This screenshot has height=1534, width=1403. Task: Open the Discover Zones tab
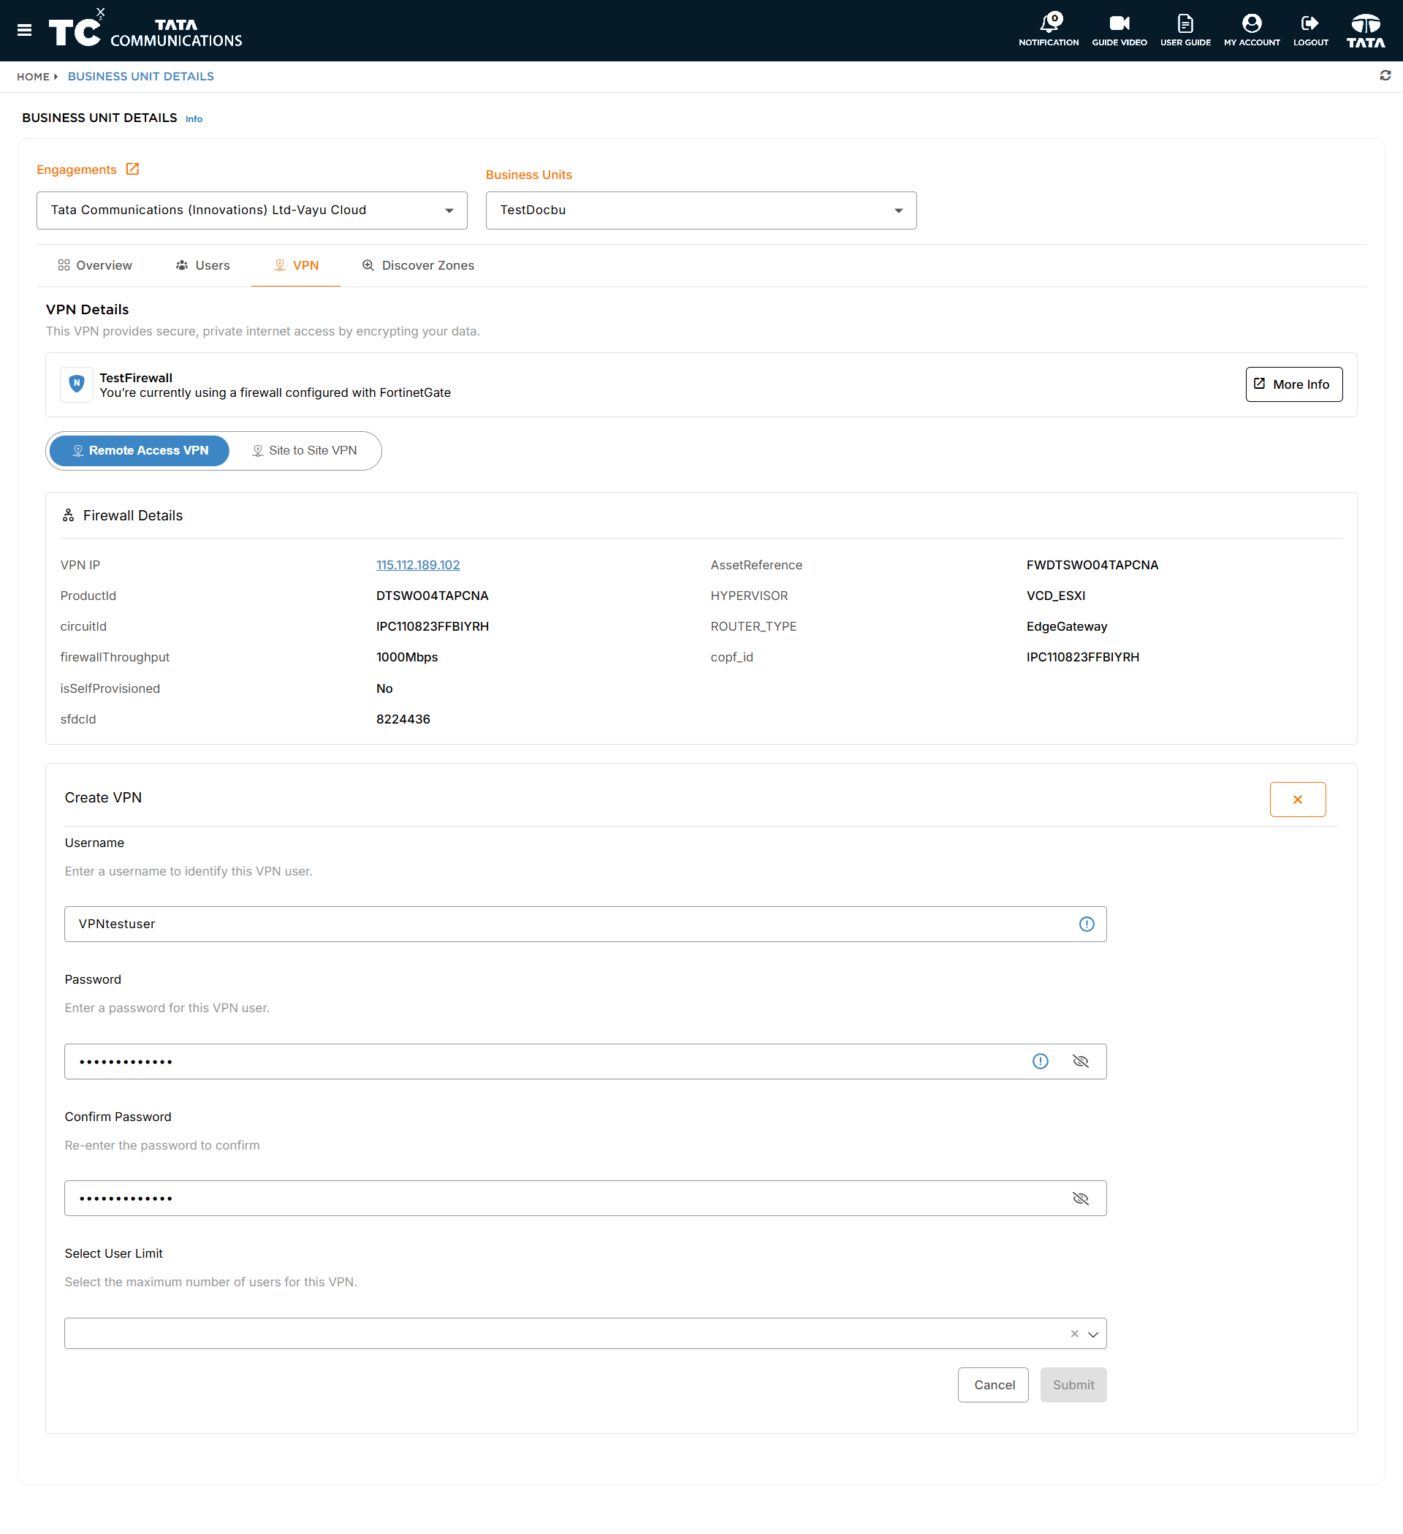[418, 265]
